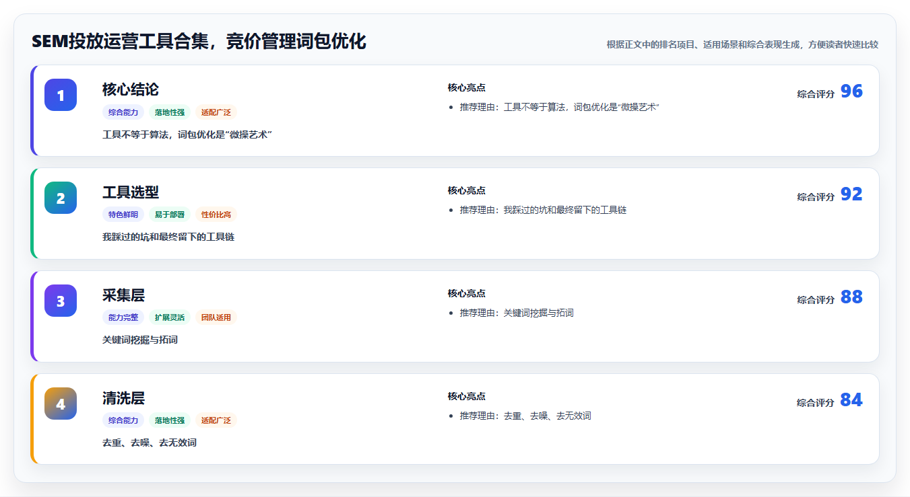Click the subtitle 根据正文中的排名项目 note
The width and height of the screenshot is (910, 497).
742,44
